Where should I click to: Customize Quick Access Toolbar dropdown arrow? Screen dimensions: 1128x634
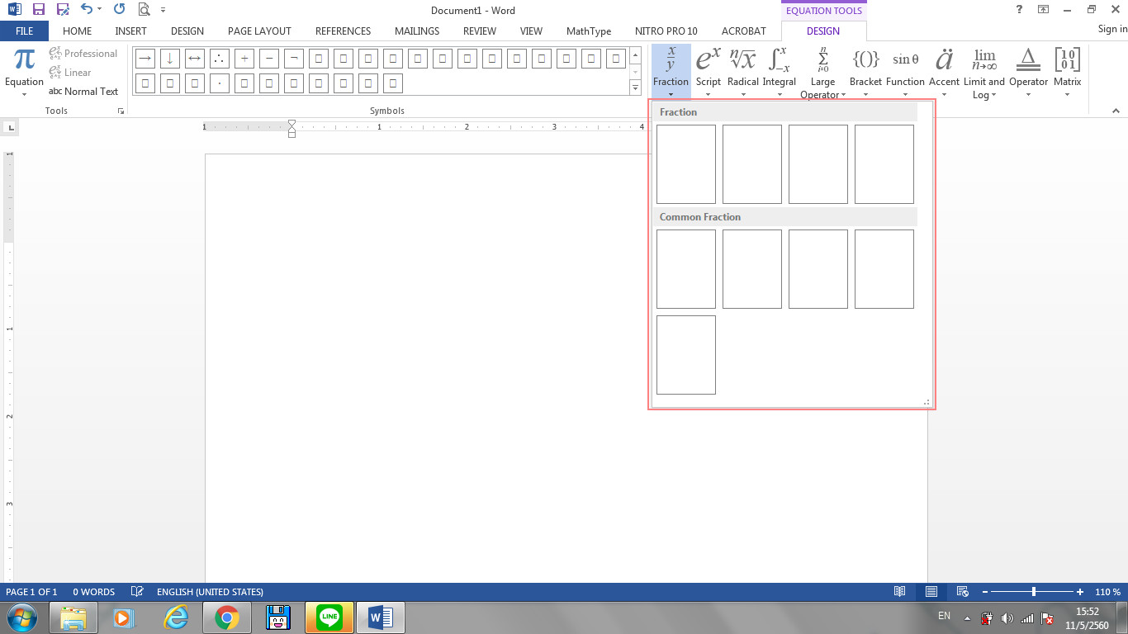(x=164, y=10)
